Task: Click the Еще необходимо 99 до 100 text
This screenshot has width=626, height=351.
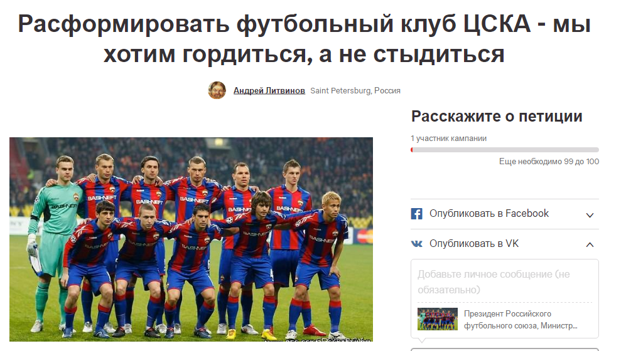Action: click(x=549, y=161)
